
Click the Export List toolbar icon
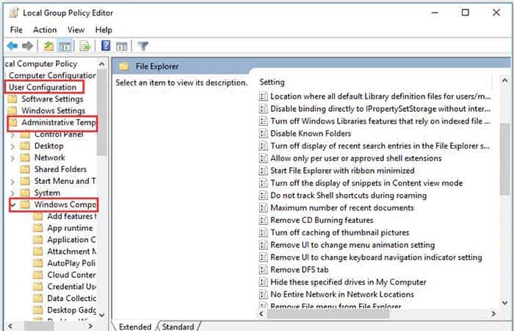point(84,46)
